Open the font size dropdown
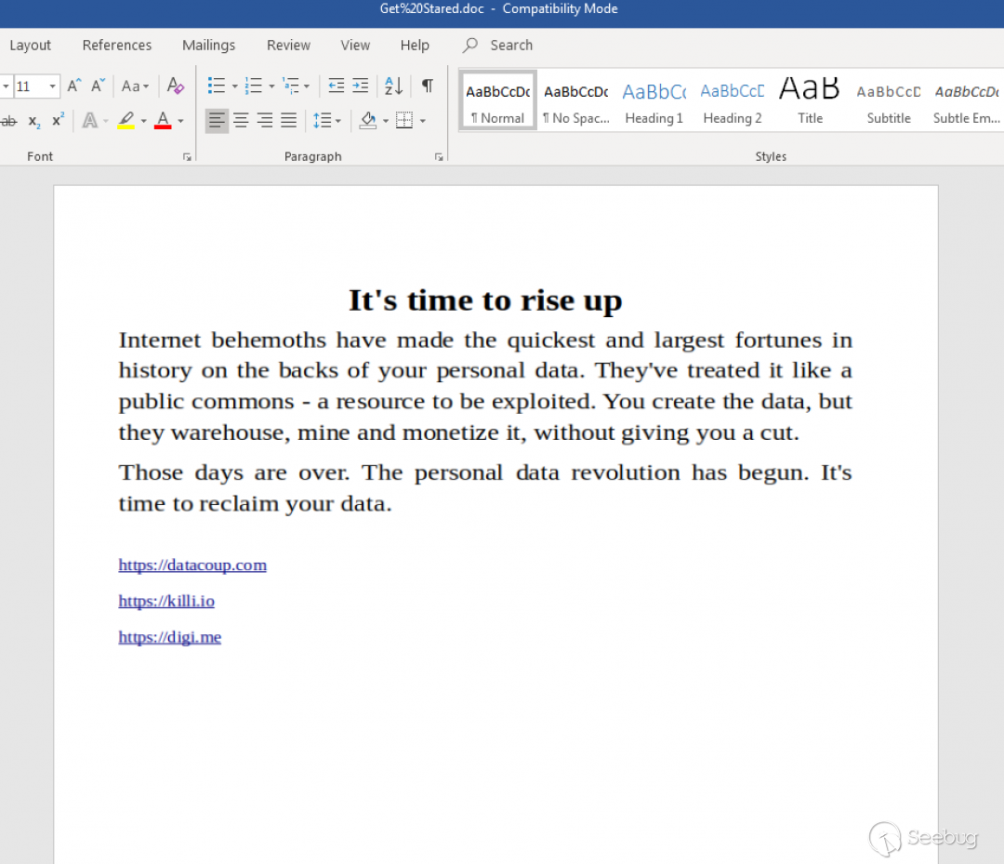1004x864 pixels. point(52,86)
